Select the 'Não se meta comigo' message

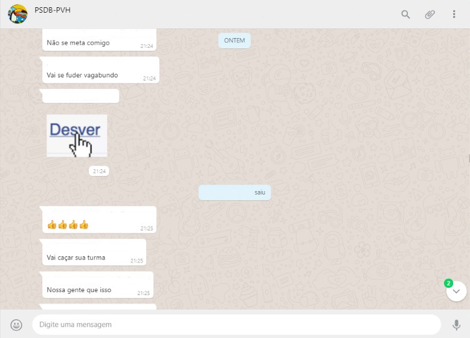coord(79,43)
